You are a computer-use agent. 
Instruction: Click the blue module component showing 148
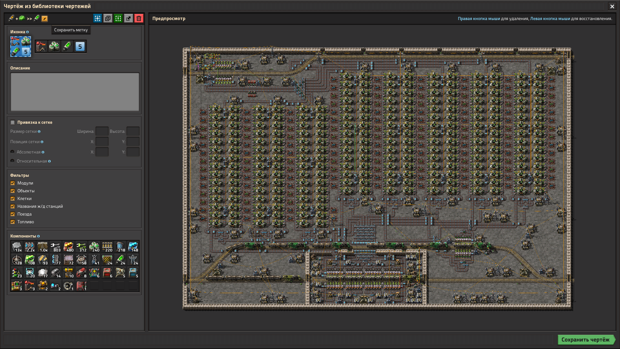point(133,247)
